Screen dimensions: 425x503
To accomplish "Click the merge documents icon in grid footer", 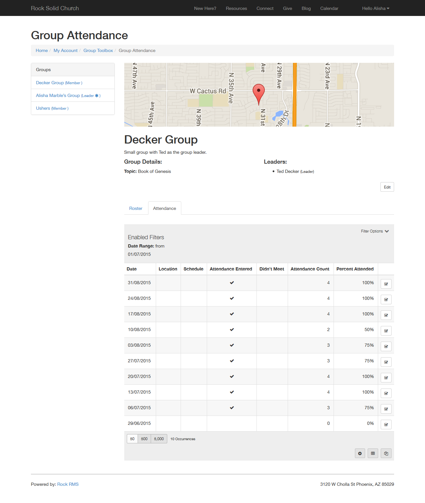I will click(x=386, y=453).
